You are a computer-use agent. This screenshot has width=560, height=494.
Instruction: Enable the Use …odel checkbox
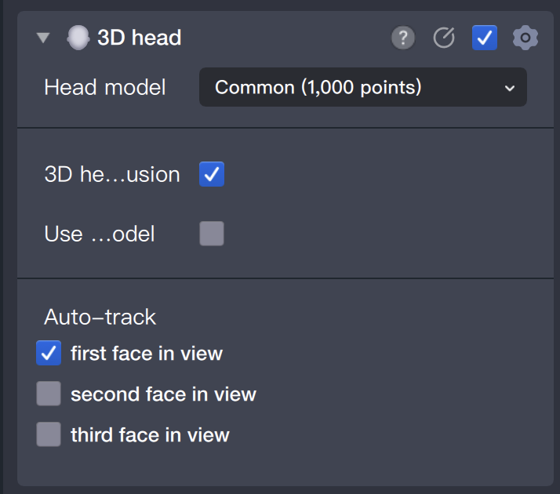coord(212,234)
